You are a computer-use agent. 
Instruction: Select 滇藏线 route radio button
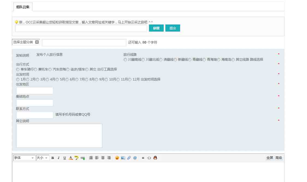pyautogui.click(x=160, y=60)
